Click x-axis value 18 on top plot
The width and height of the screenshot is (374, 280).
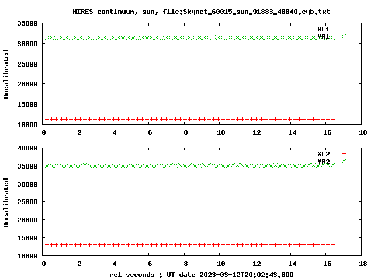[x=363, y=132]
